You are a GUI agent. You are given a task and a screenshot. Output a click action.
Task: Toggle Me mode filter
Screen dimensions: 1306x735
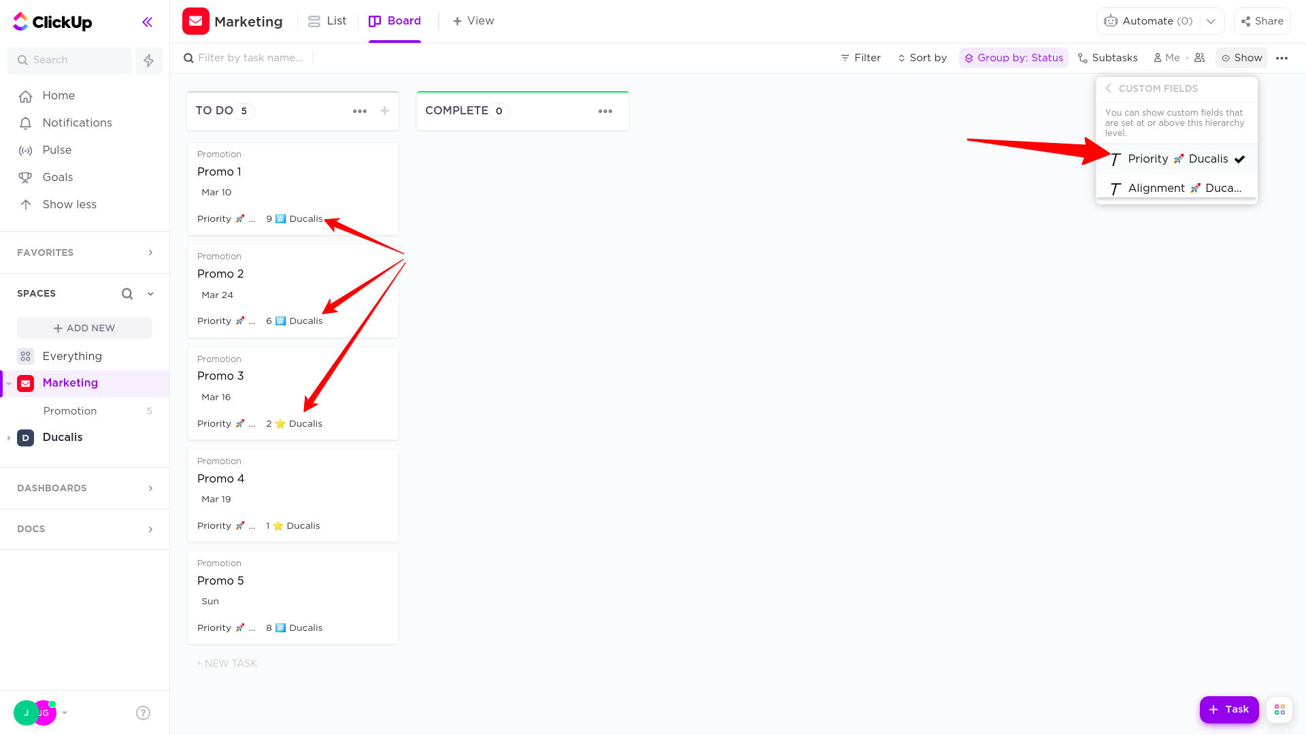[1167, 58]
